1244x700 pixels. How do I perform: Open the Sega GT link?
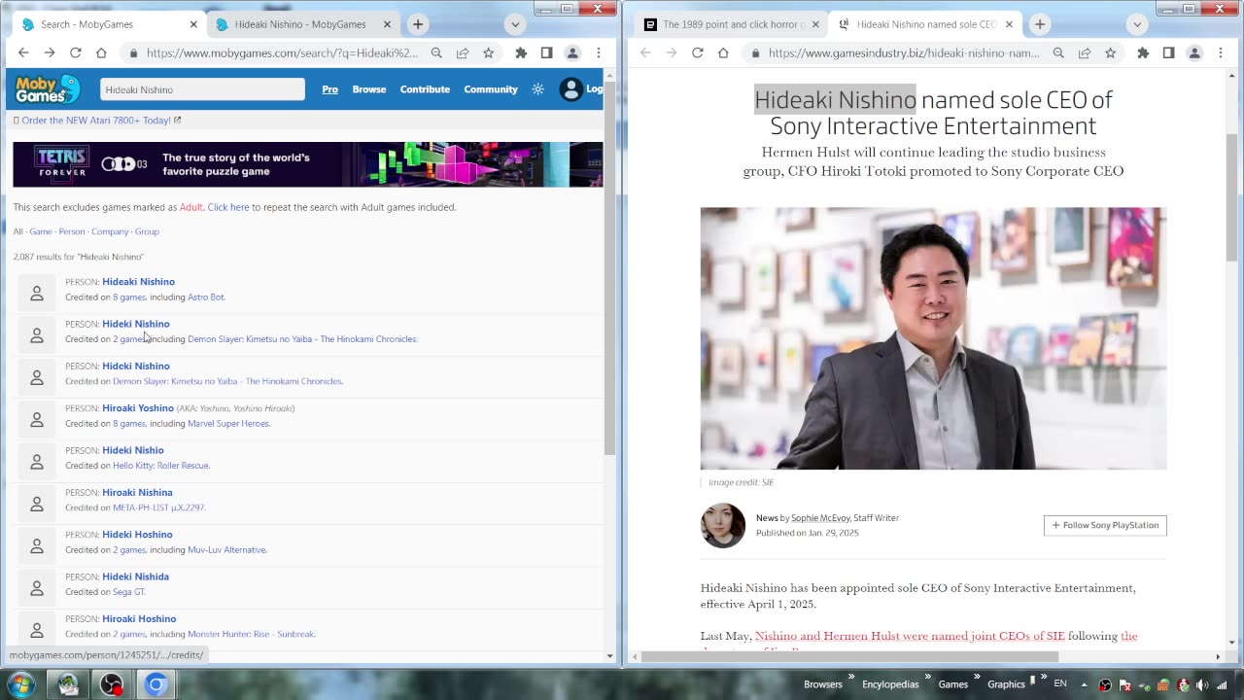[128, 592]
